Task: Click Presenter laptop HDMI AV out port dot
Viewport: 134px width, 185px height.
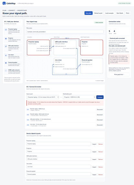Action: point(49,46)
